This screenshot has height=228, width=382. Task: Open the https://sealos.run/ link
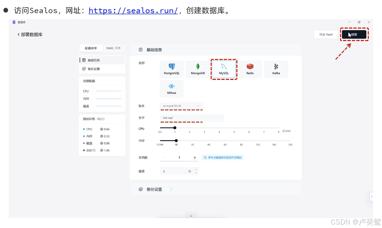click(x=133, y=11)
